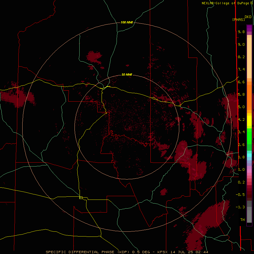Click the 02:44 timestamp
The height and width of the screenshot is (254, 254).
point(203,252)
